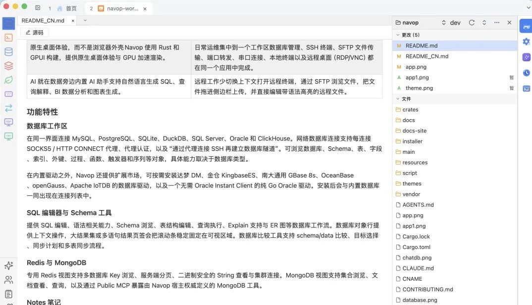Toggle the sidebar panel icon in title bar

pos(38,7)
